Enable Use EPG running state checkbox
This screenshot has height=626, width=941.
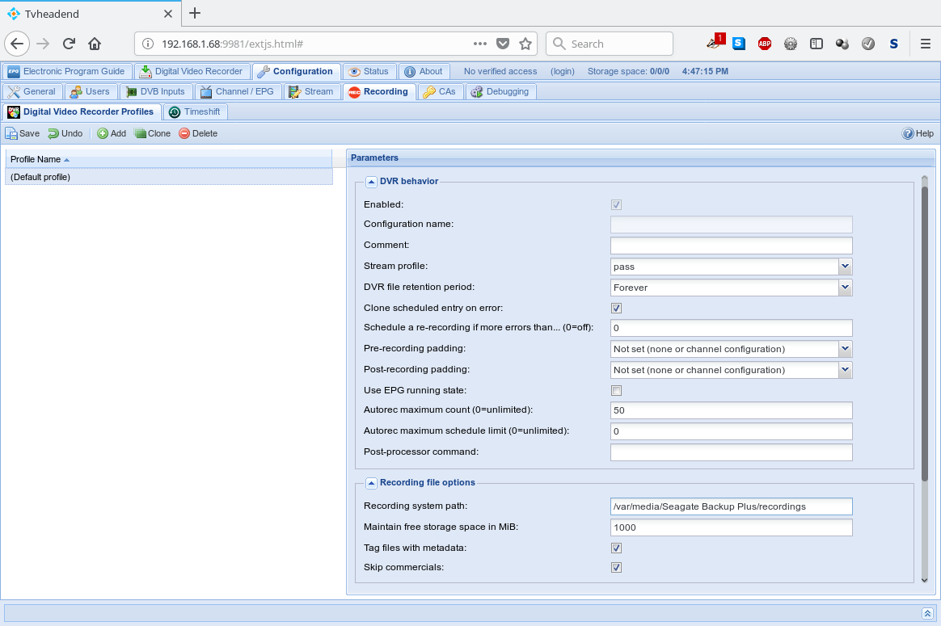click(616, 391)
